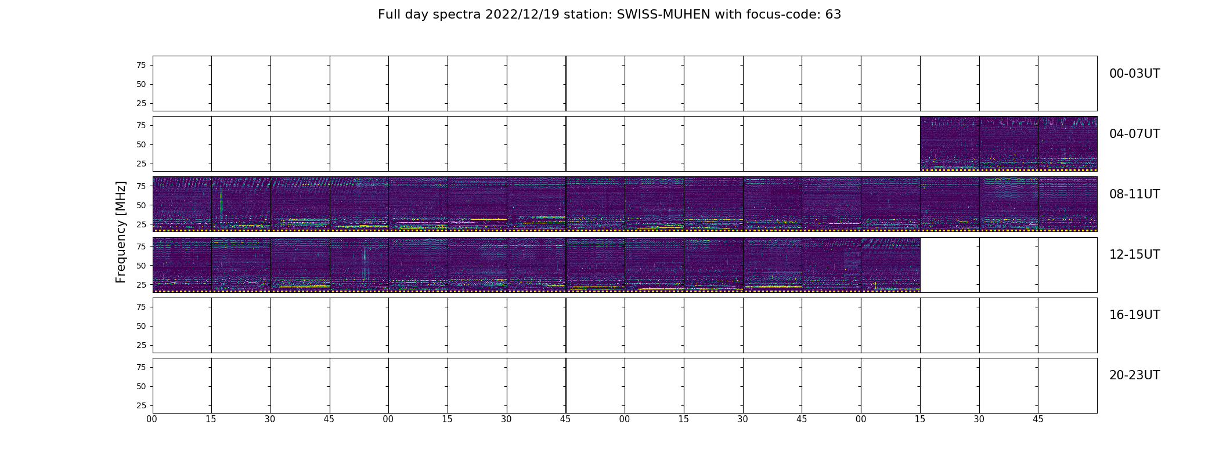Click the '75' tick label on 00-03UT axis
The image size is (1219, 464).
141,65
